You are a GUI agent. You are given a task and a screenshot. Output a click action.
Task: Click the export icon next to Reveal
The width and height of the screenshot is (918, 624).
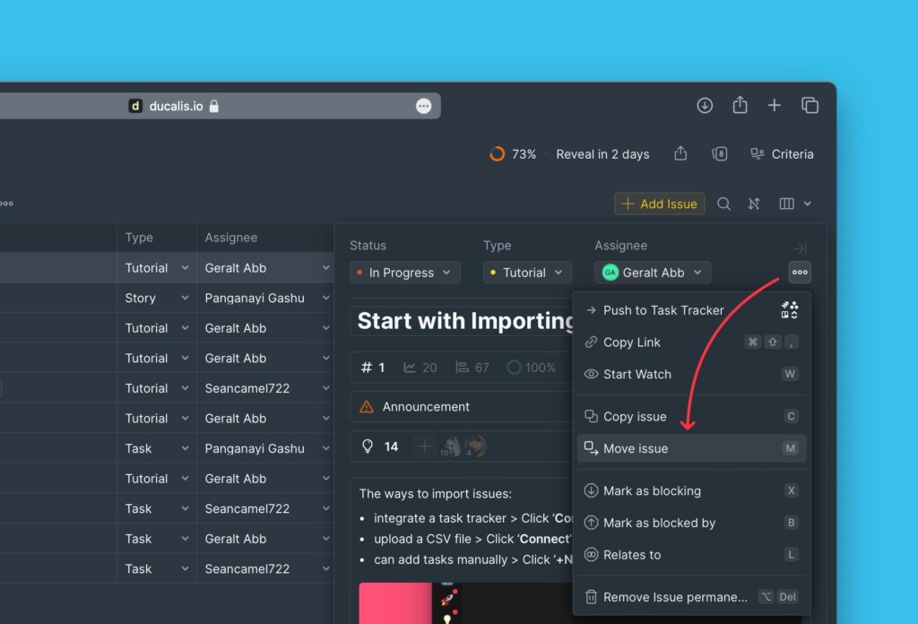(x=680, y=154)
